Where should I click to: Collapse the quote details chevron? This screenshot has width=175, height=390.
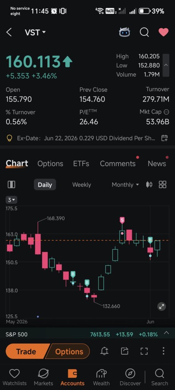pos(166,65)
